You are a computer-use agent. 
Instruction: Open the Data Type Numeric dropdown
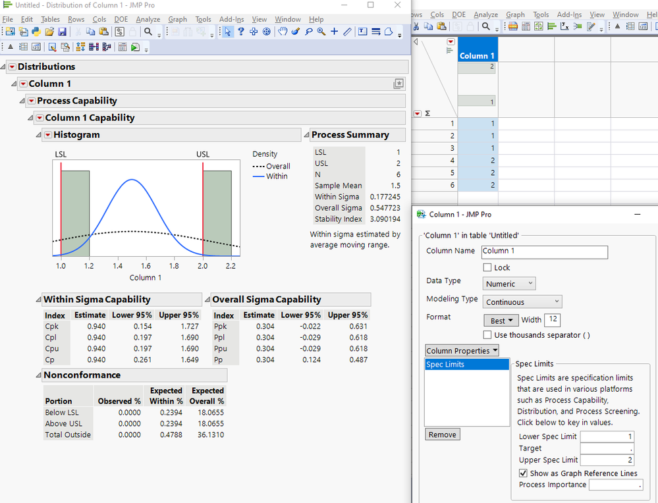point(509,284)
